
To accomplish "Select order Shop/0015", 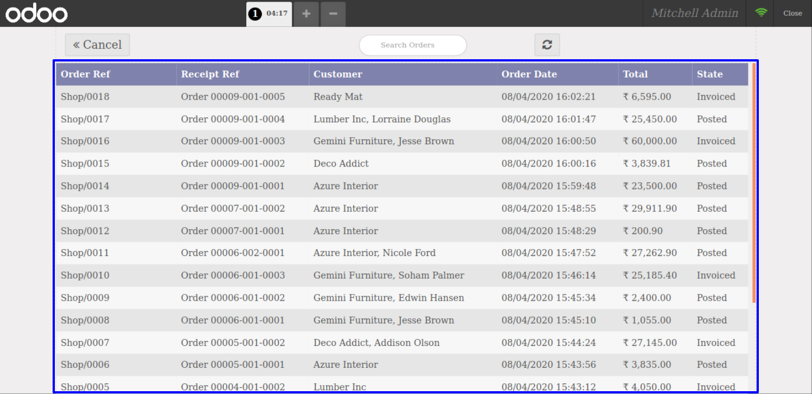I will tap(402, 164).
